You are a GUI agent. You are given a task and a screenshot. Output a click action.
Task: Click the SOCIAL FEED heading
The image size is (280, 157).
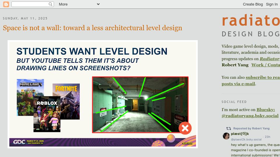[x=234, y=102]
